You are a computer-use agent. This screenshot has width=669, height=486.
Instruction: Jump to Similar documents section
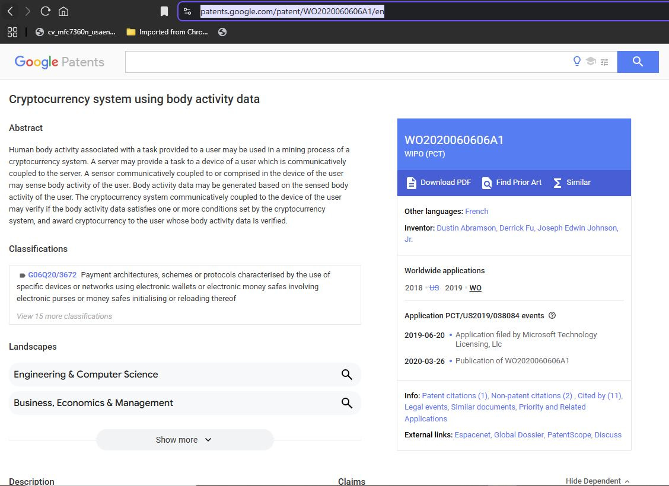[x=483, y=407]
